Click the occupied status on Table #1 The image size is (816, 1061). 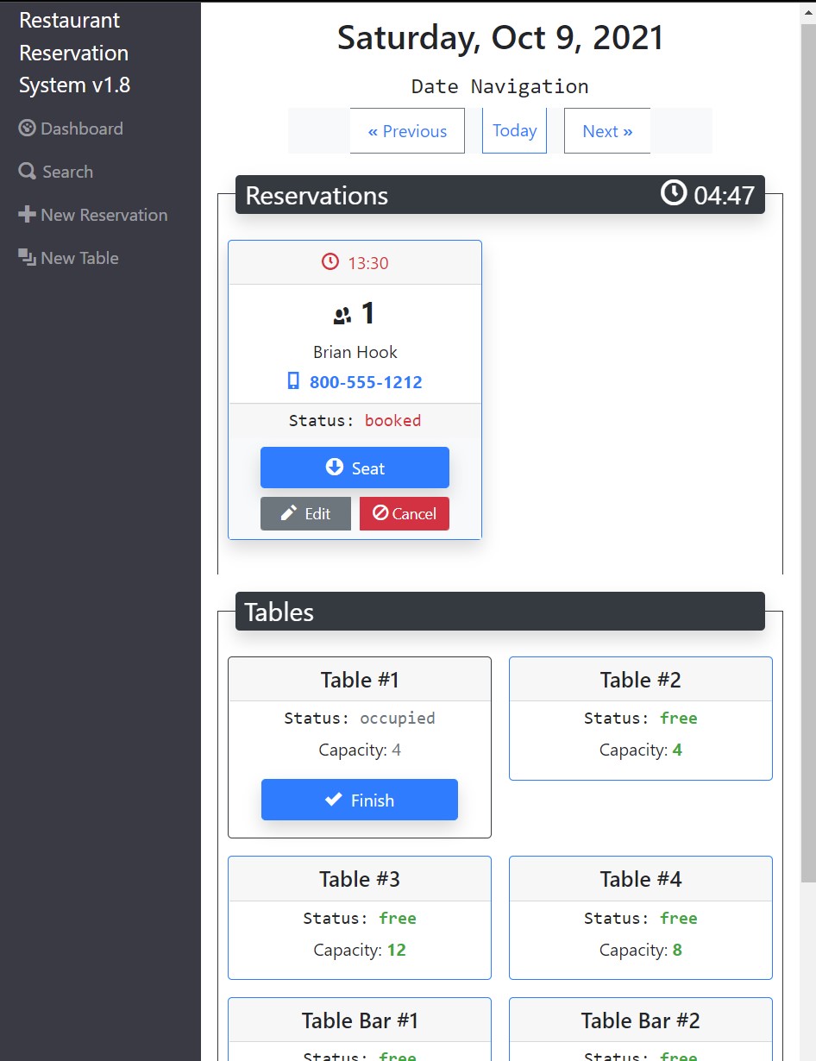click(398, 719)
